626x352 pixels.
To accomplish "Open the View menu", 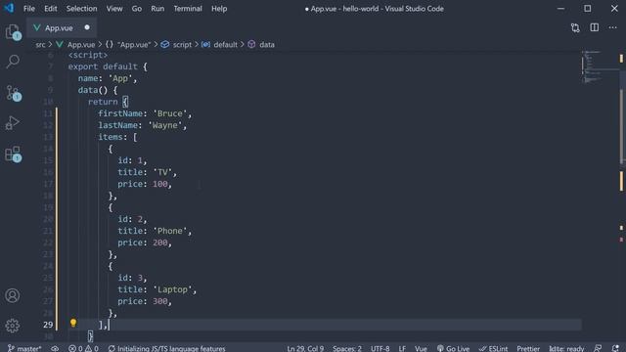I will click(x=114, y=9).
